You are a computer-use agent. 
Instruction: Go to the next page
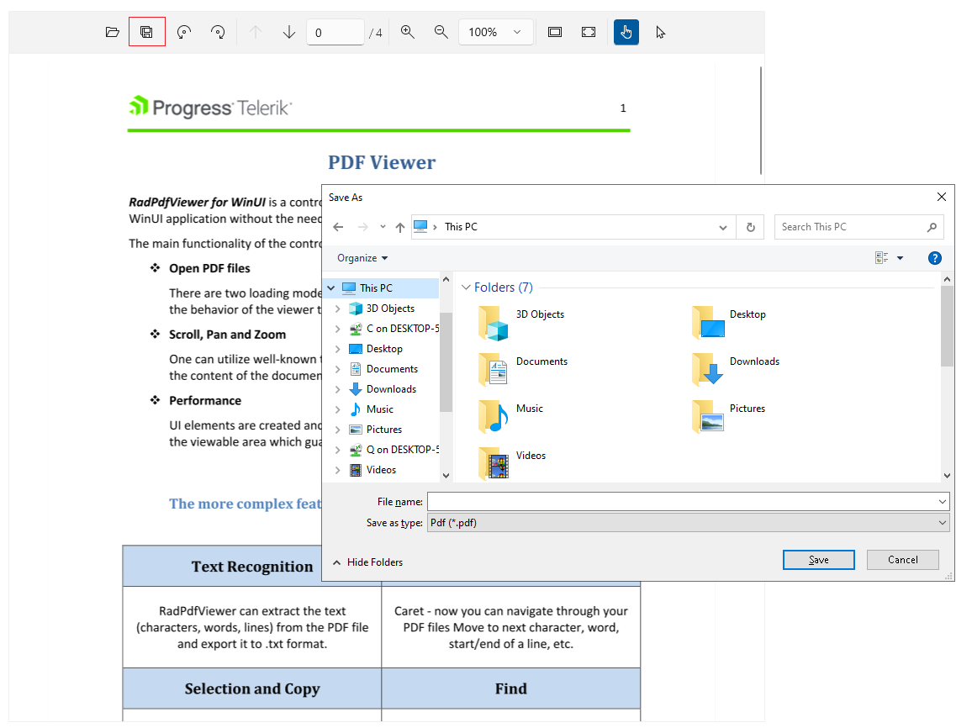[x=288, y=32]
